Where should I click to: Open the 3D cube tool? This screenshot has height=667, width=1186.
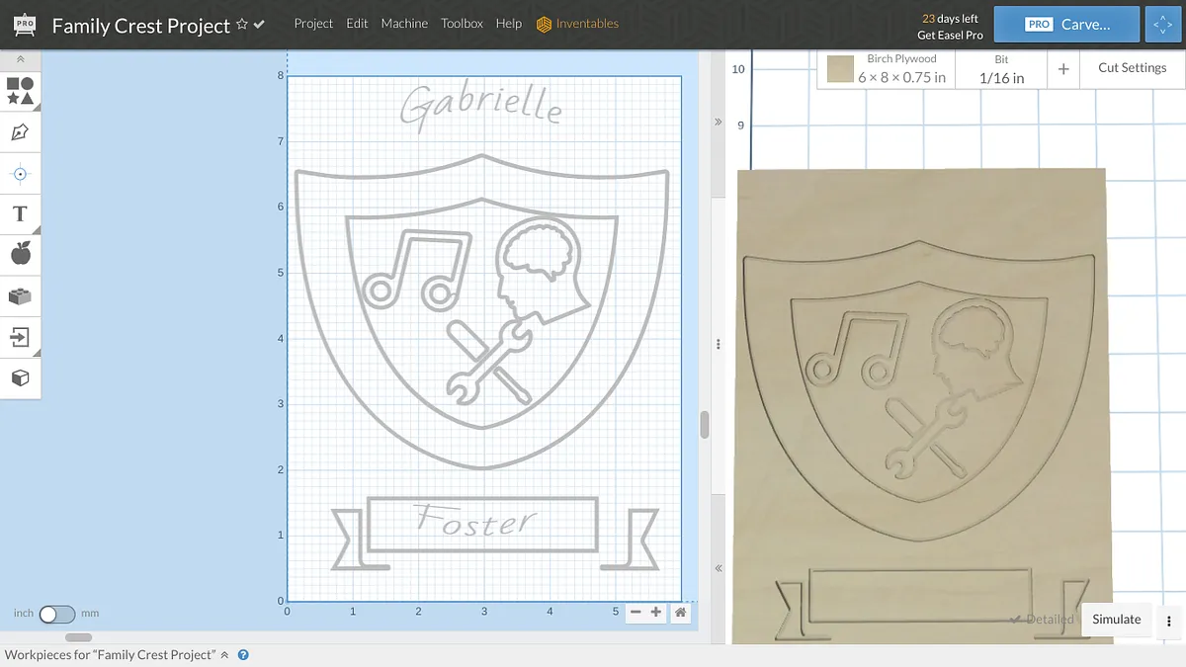click(20, 377)
